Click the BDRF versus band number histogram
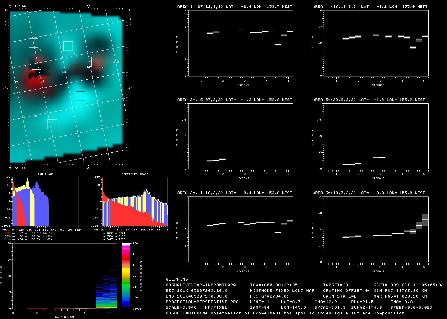This screenshot has width=447, height=319. click(x=65, y=276)
